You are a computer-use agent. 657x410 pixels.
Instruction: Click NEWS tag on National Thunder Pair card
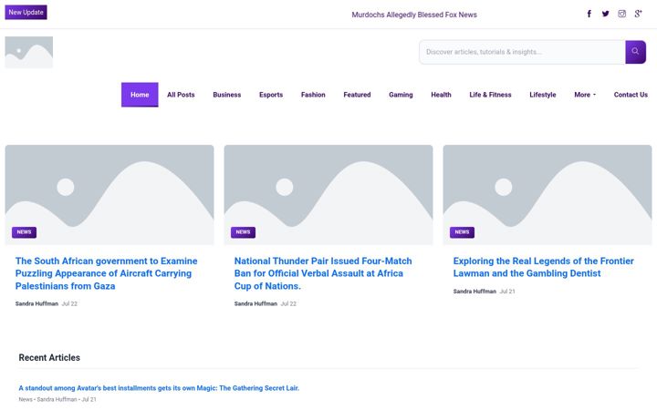[243, 232]
